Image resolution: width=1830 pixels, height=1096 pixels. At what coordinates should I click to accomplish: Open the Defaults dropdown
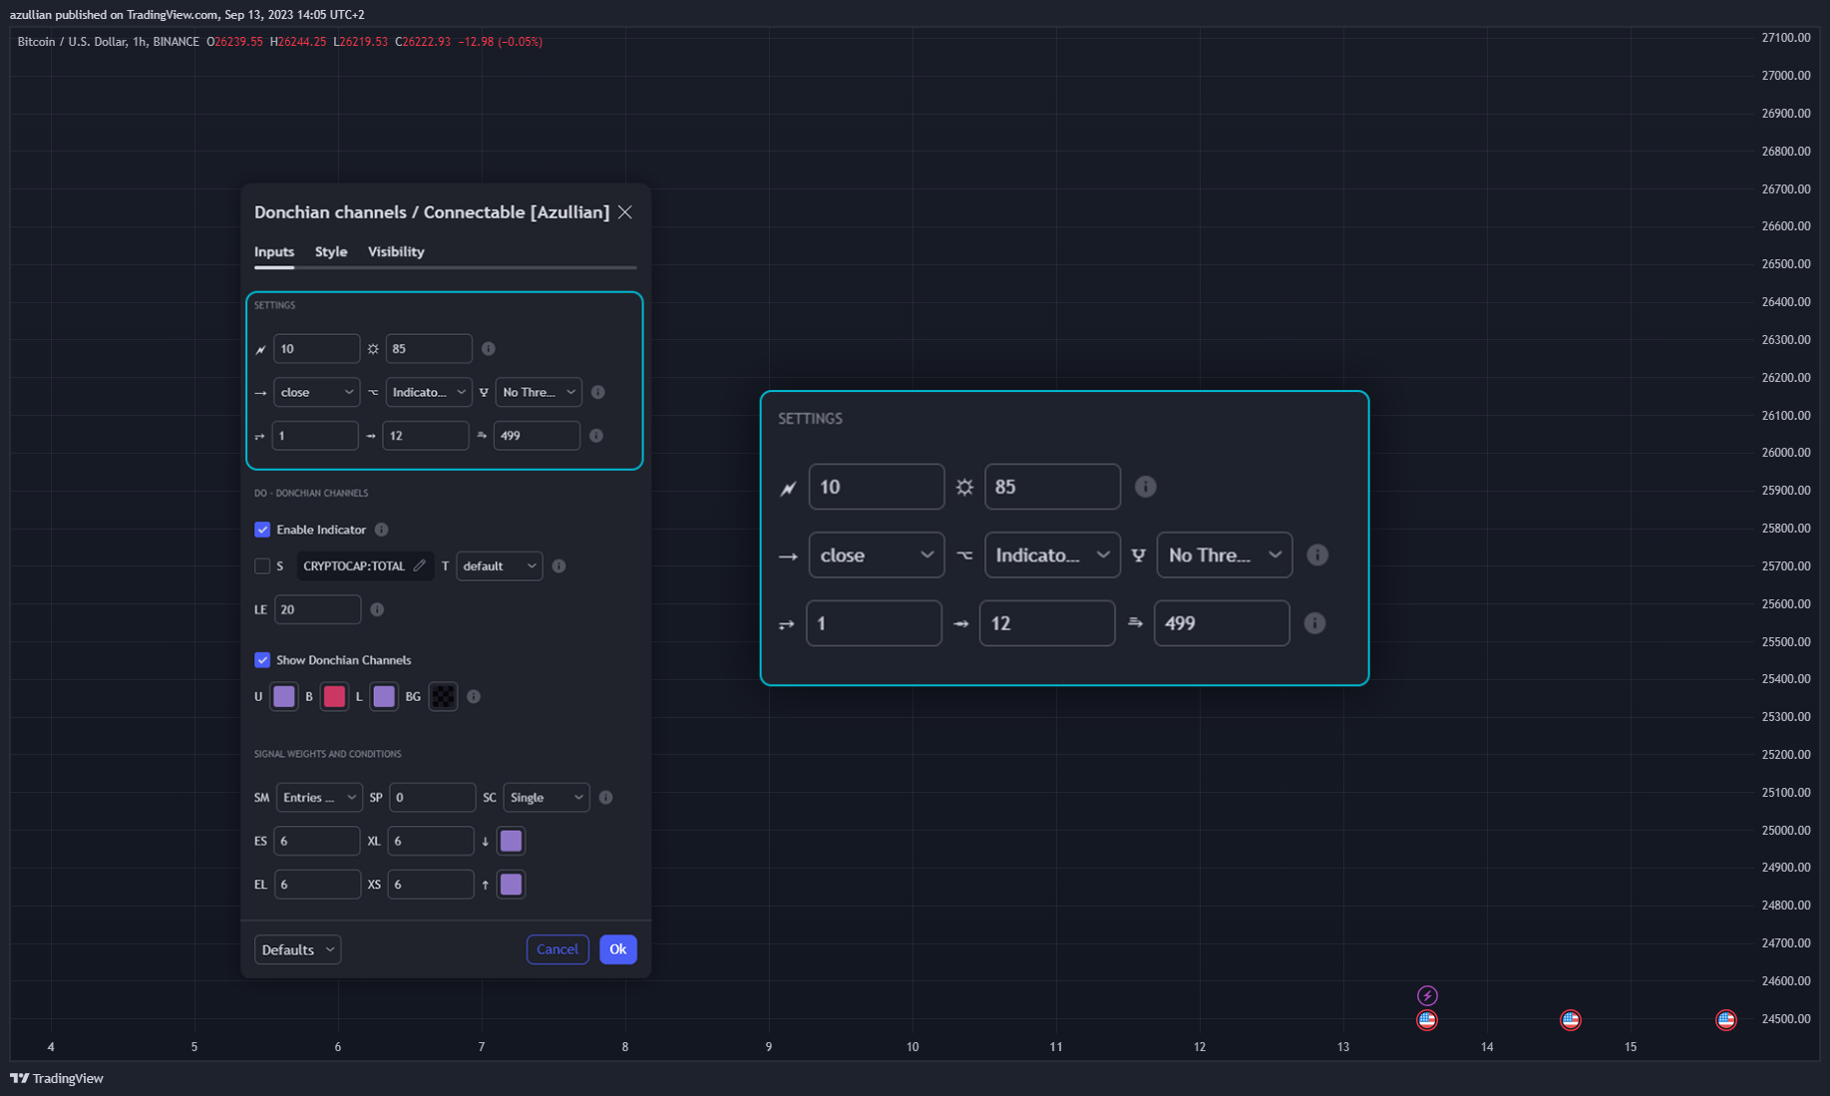click(297, 949)
